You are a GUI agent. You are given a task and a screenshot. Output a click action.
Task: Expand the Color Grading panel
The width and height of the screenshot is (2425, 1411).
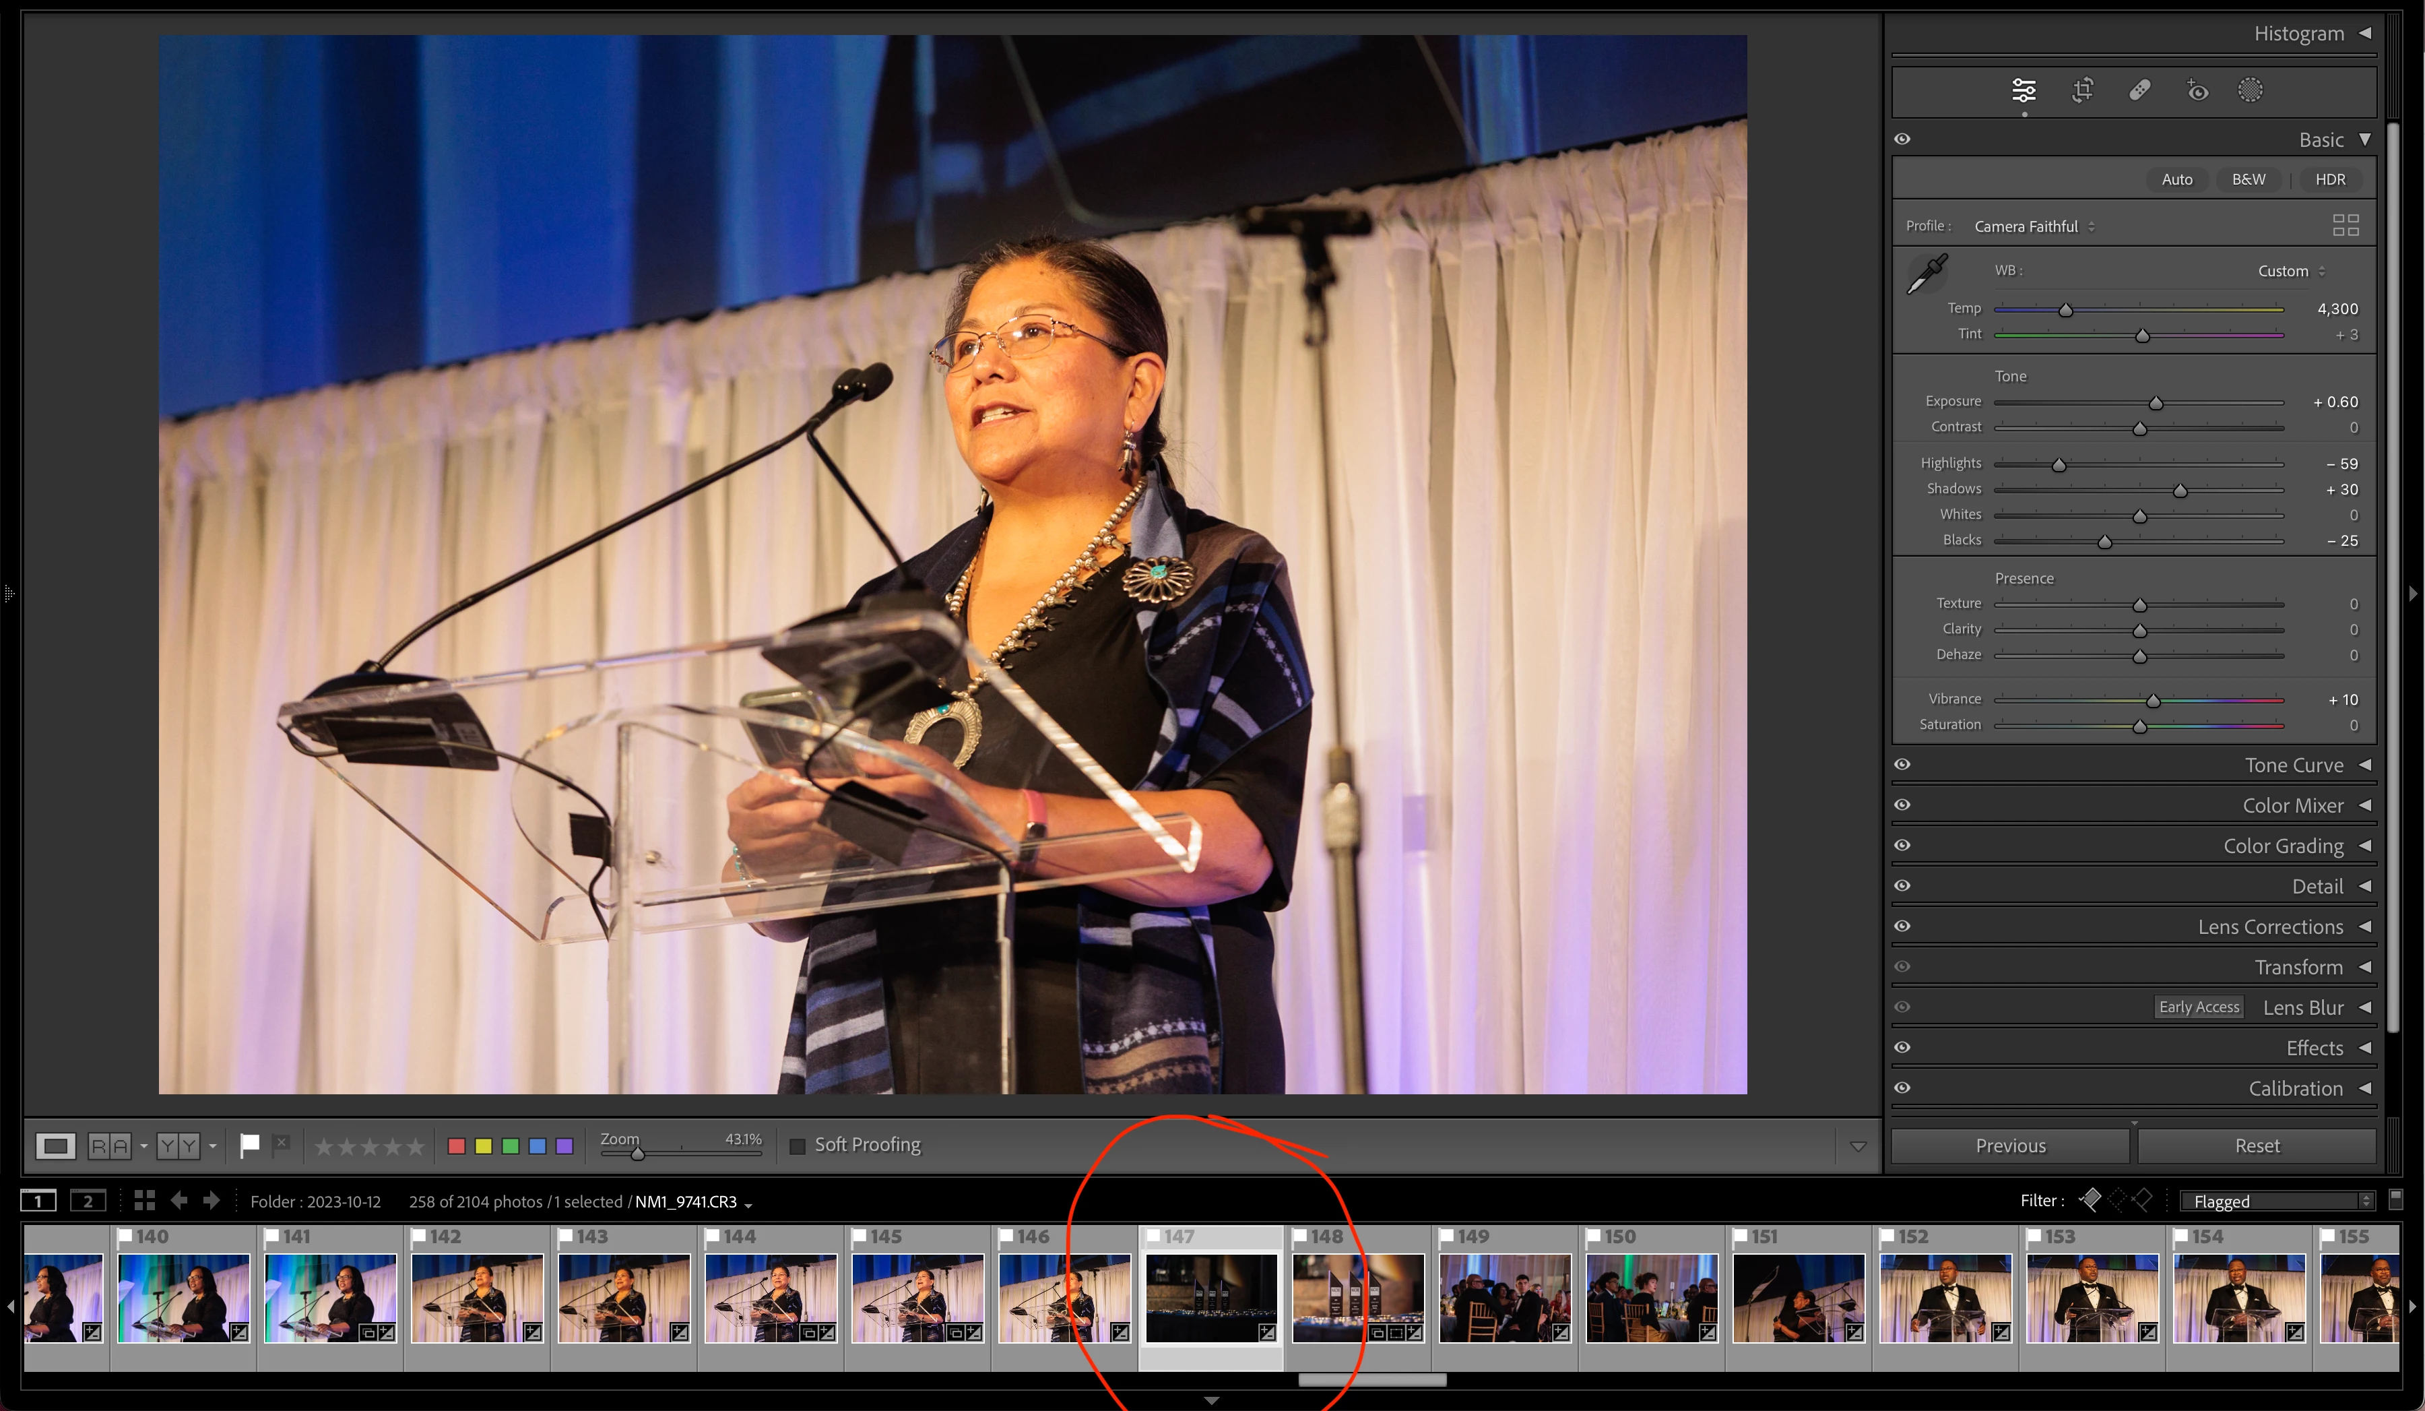2283,846
